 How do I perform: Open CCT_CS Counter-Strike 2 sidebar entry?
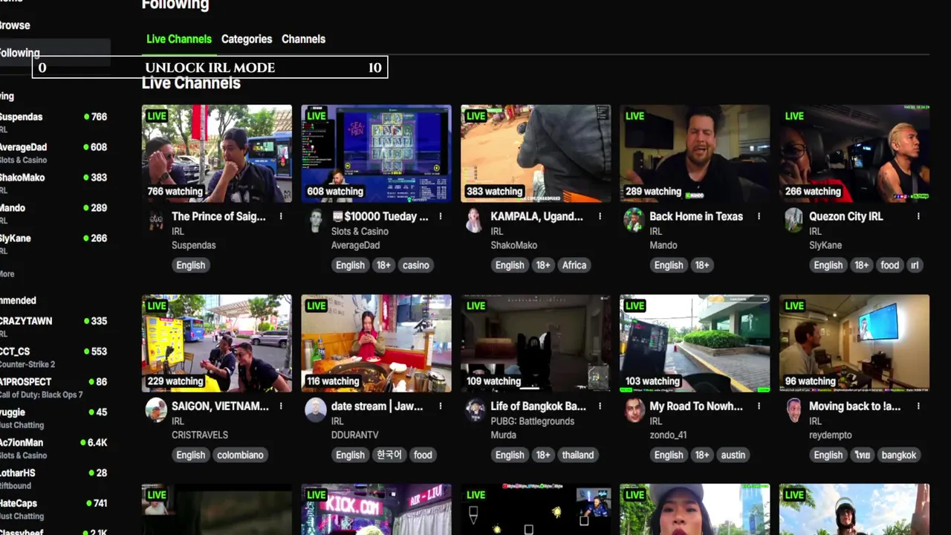(53, 357)
